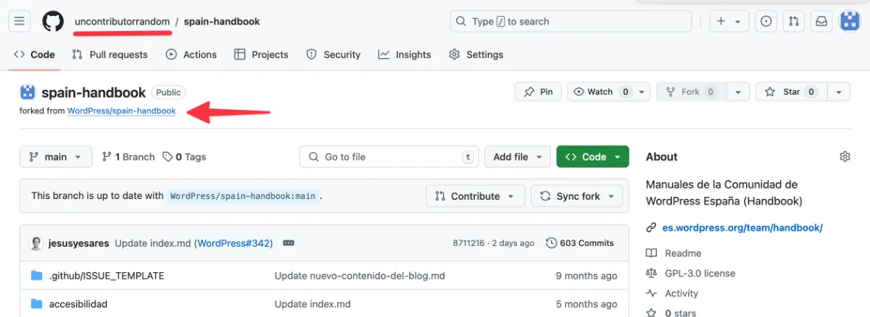Switch to the Code tab
The width and height of the screenshot is (870, 317).
tap(34, 54)
